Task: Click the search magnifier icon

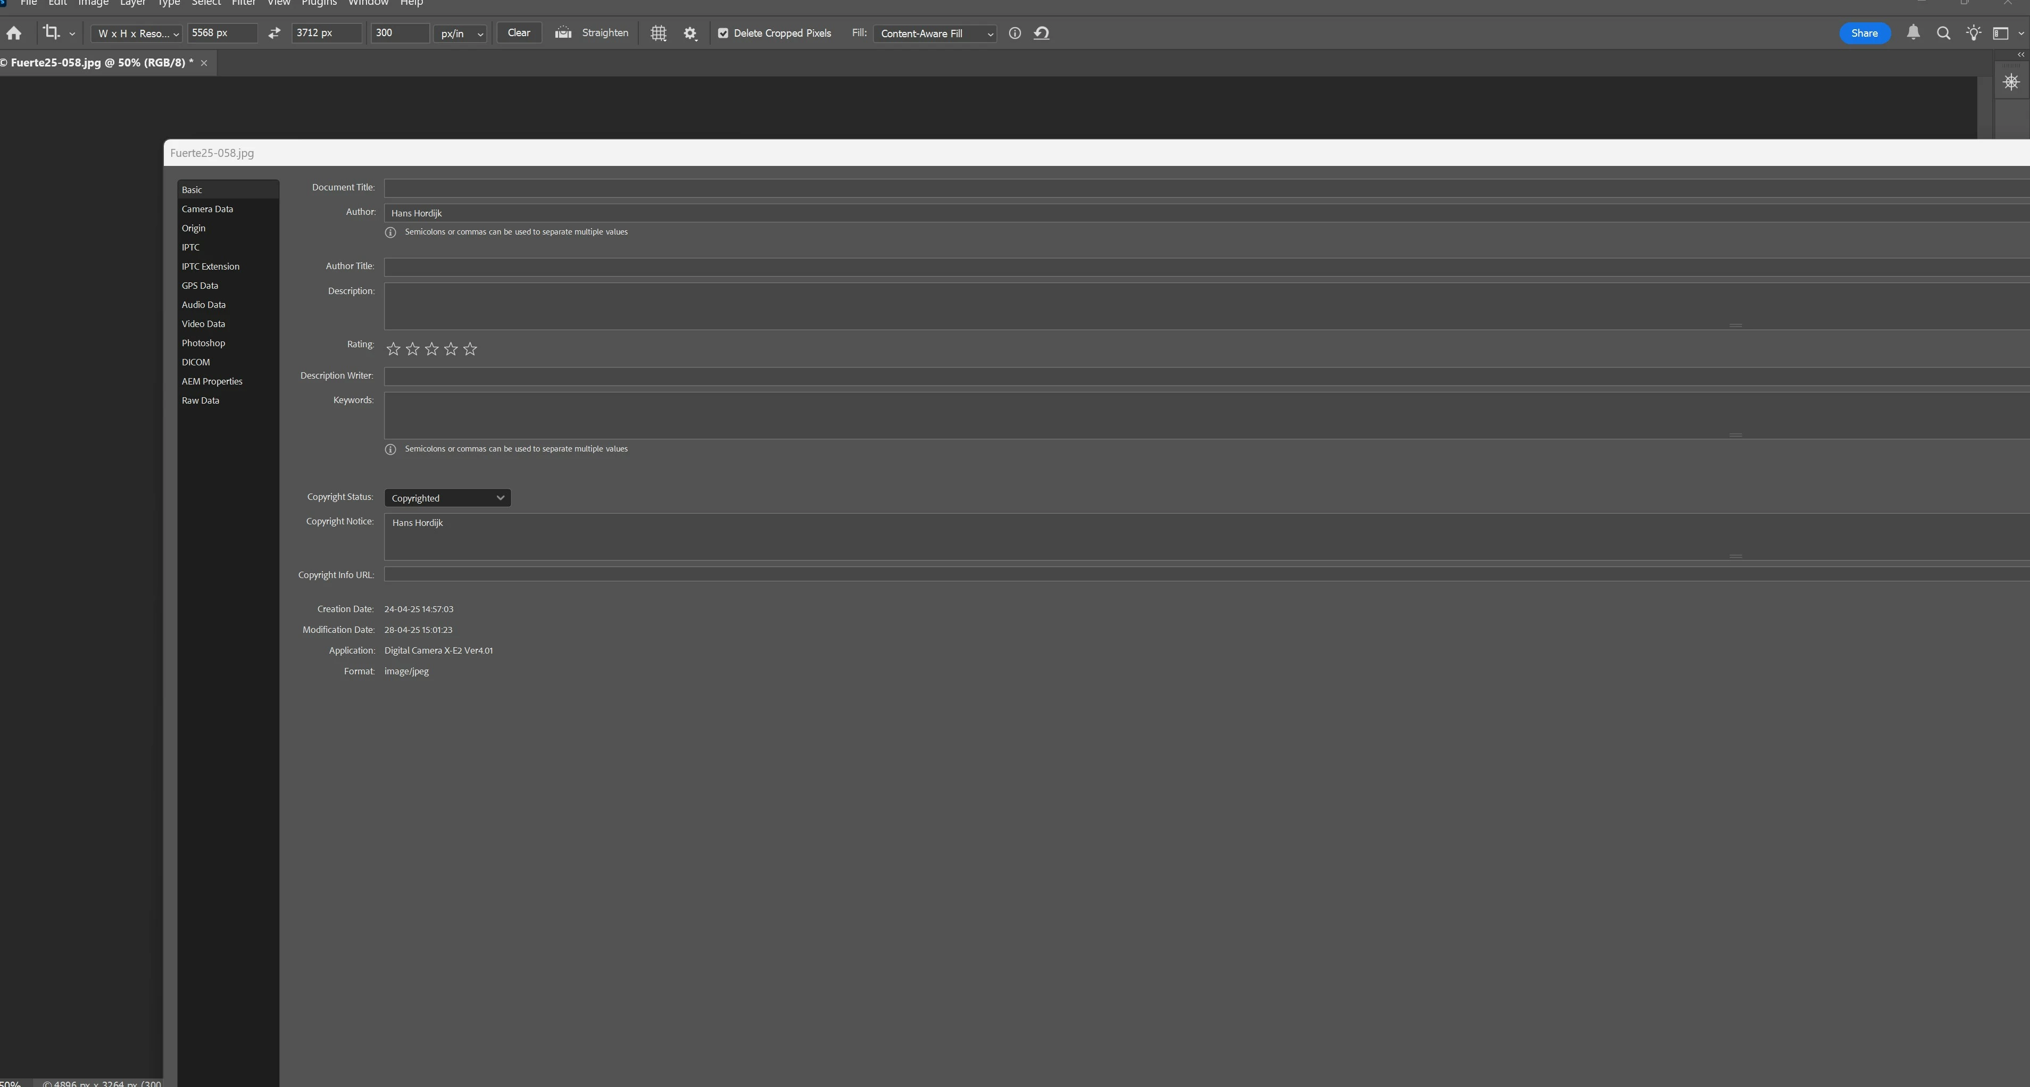Action: tap(1943, 33)
